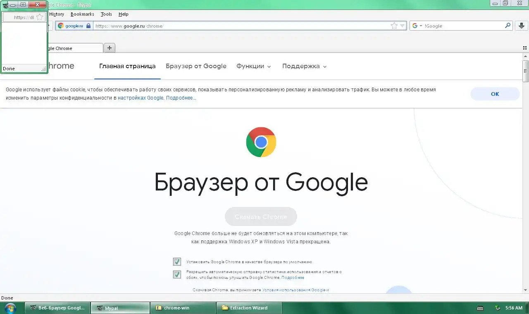Open the History menu
Viewport: 529px width, 314px height.
coord(57,14)
